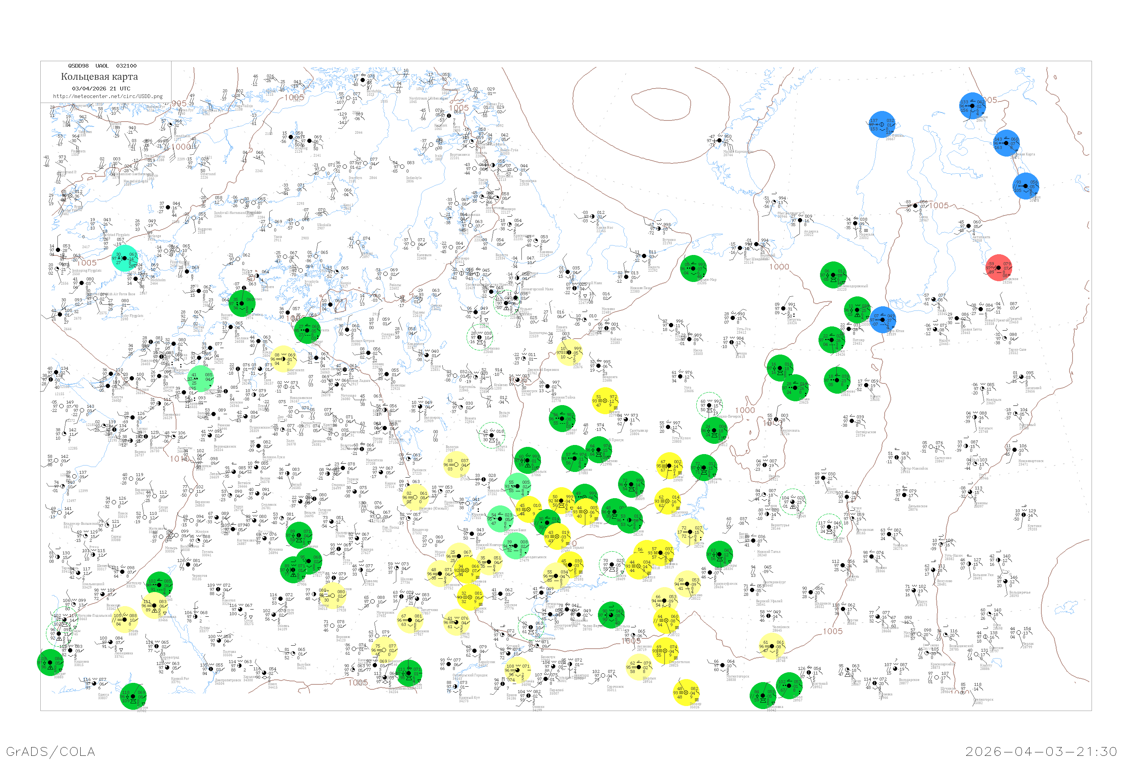Viewport: 1141px width, 760px height.
Task: Select the blue Юган 23339 station circle
Action: coord(882,320)
